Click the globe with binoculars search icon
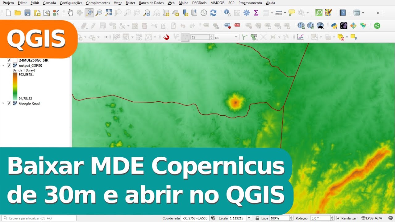This screenshot has width=395, height=222. tap(320, 26)
